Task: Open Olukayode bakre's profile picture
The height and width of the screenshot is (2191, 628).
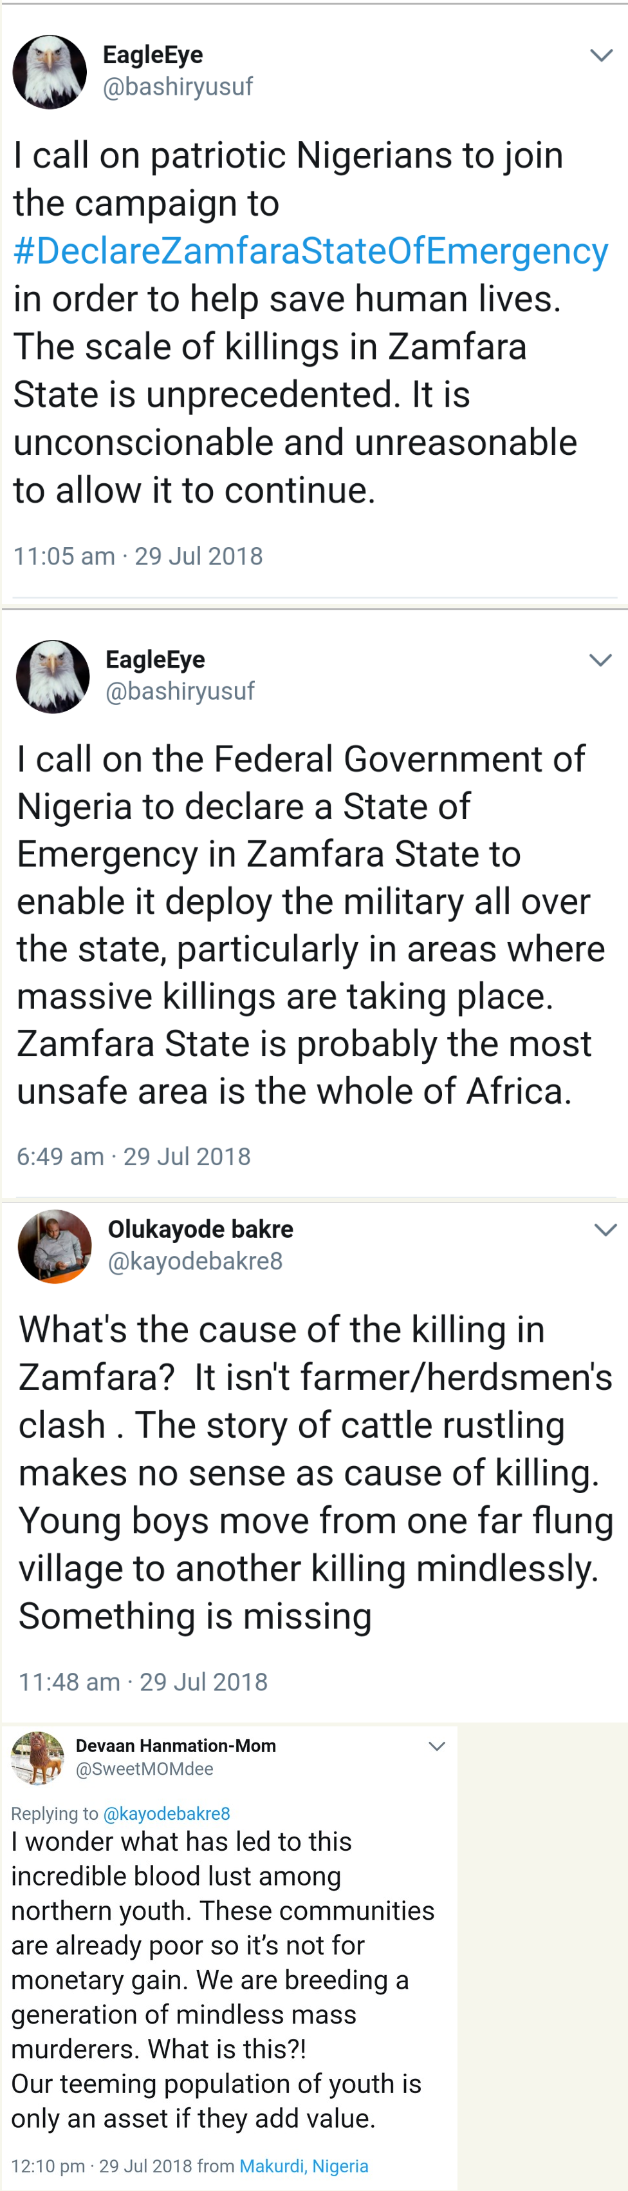Action: (x=55, y=1246)
